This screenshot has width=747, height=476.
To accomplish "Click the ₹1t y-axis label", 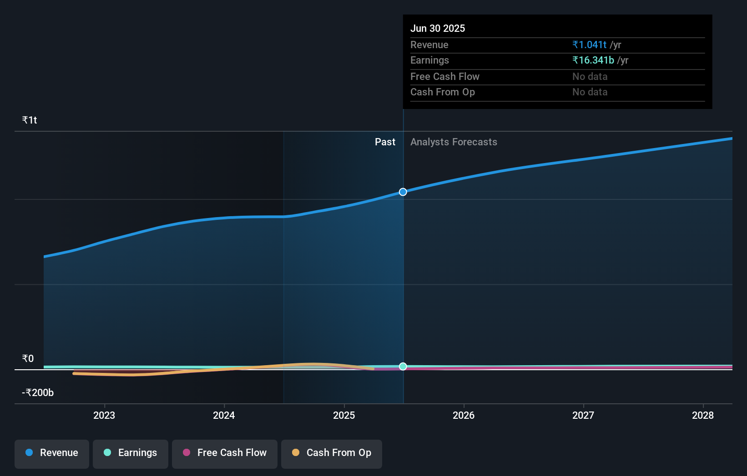I will 30,120.
